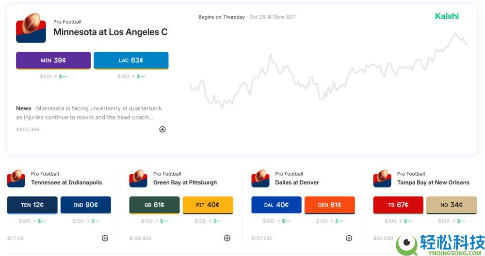Viewport: 485px width, 256px height.
Task: Expand the Tennessee at Indianapolis plus icon
Action: [105, 238]
